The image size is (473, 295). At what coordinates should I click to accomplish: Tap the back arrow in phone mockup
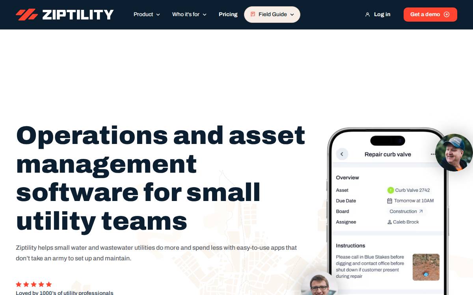342,154
